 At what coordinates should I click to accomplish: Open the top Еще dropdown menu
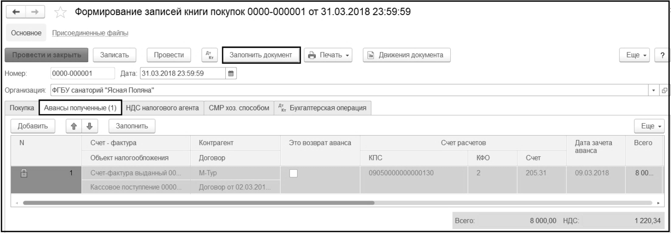click(634, 55)
